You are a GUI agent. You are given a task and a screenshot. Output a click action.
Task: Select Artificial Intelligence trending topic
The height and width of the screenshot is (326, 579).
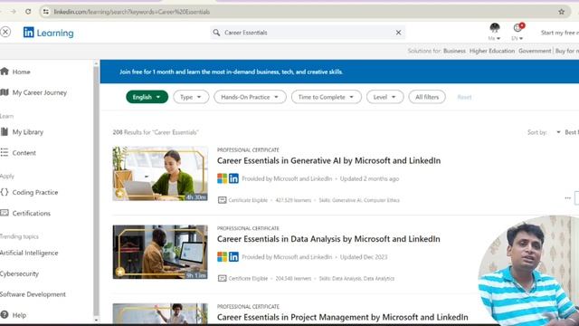(x=29, y=253)
